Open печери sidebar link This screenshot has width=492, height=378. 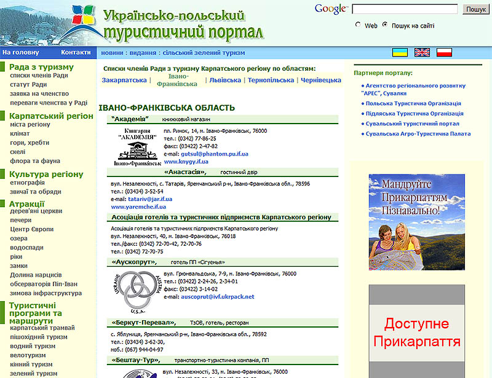[21, 220]
